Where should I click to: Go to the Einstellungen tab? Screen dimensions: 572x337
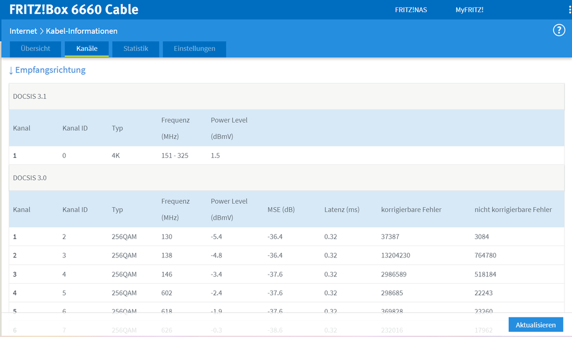(x=194, y=49)
